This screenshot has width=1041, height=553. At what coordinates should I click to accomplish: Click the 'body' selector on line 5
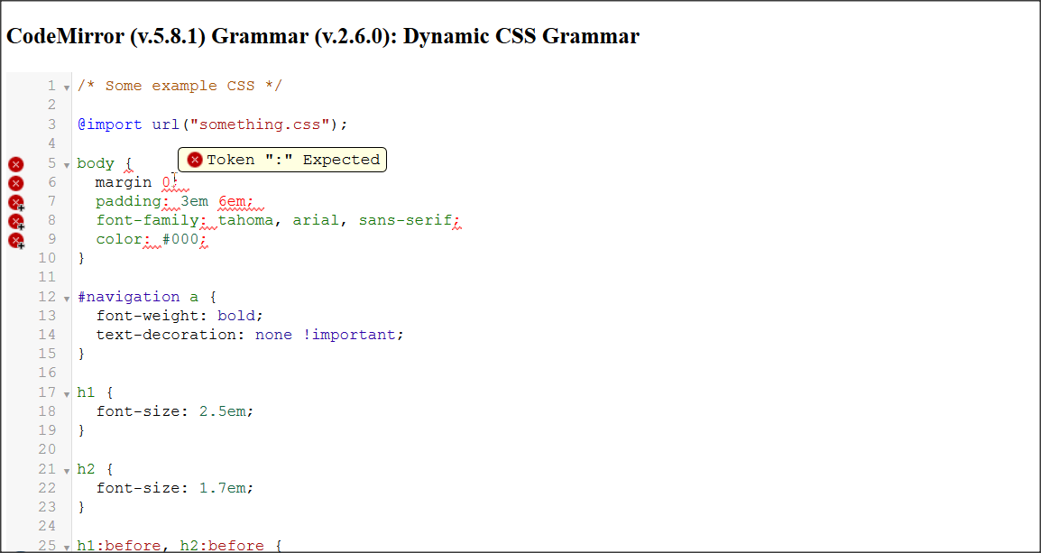(96, 163)
